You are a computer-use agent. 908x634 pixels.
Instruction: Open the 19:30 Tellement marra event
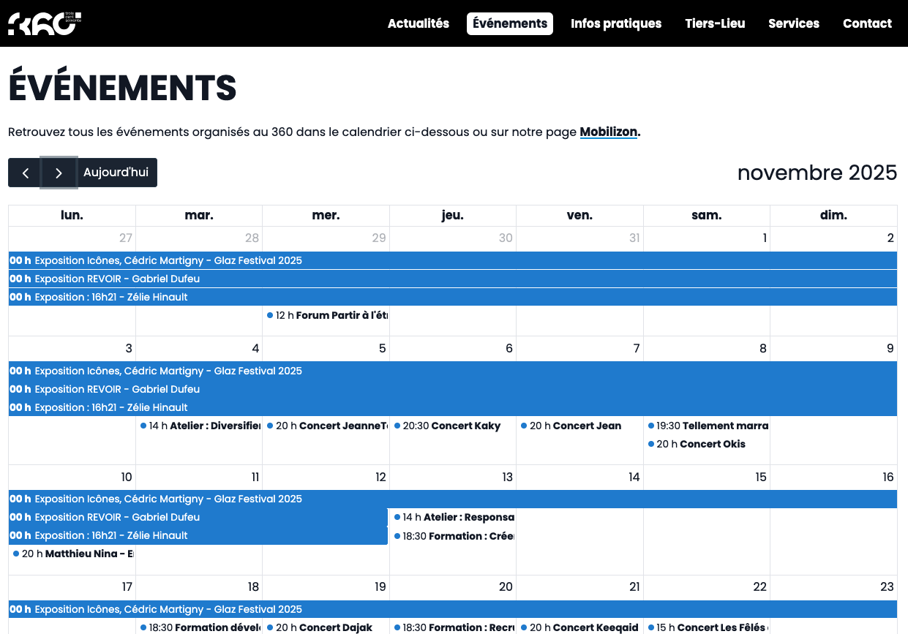[x=710, y=426]
